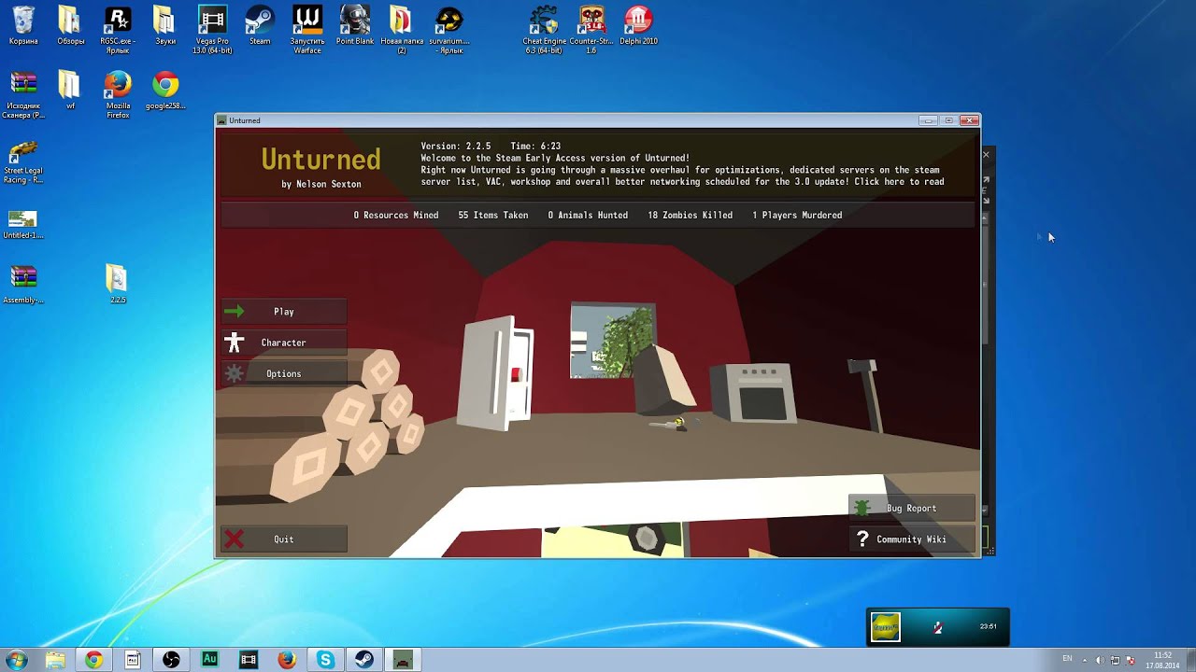Open Mozilla Firefox desktop shortcut

click(x=118, y=95)
